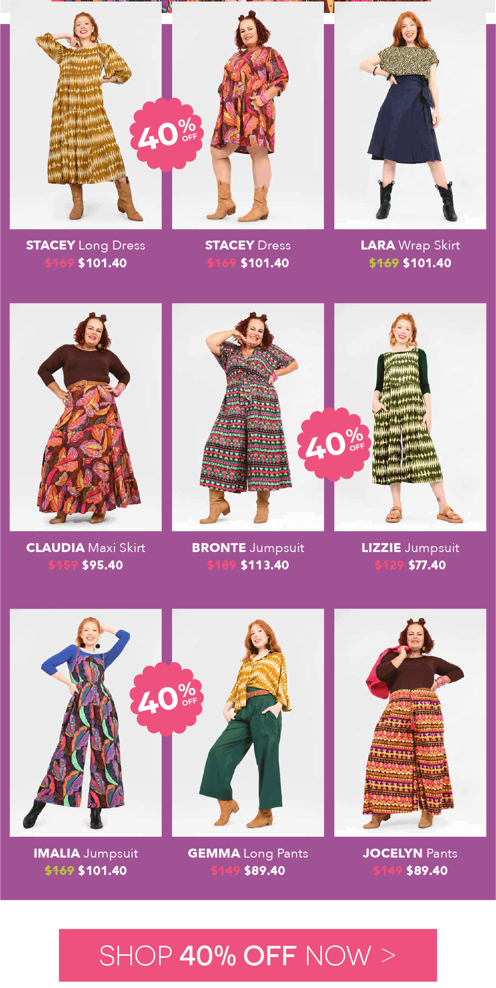The image size is (496, 988).
Task: Open the BRONTE Jumpsuit product image
Action: (248, 417)
